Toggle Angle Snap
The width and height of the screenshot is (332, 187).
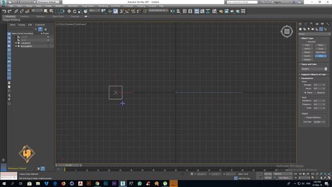[128, 11]
